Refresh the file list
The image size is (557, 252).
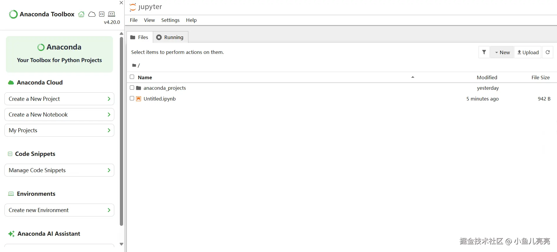click(x=548, y=52)
